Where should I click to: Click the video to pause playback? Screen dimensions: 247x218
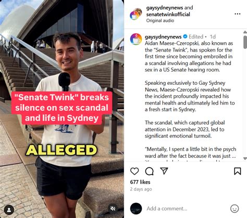pos(62,69)
